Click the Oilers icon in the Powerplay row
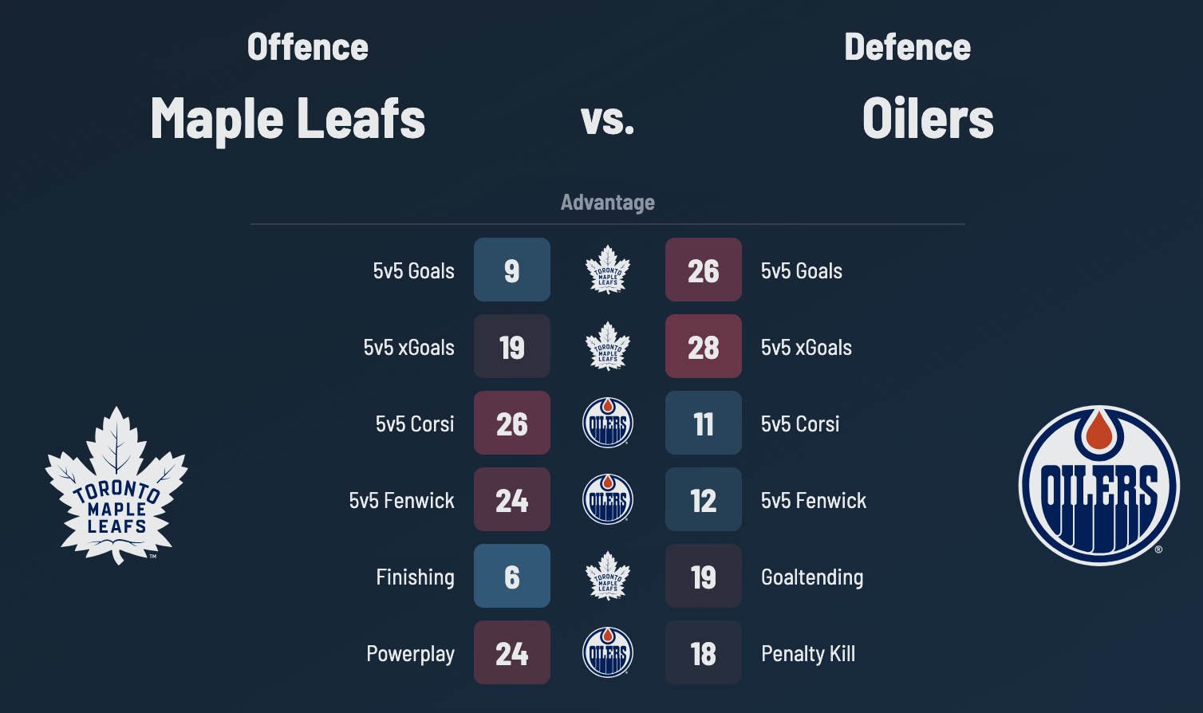1203x713 pixels. 608,652
